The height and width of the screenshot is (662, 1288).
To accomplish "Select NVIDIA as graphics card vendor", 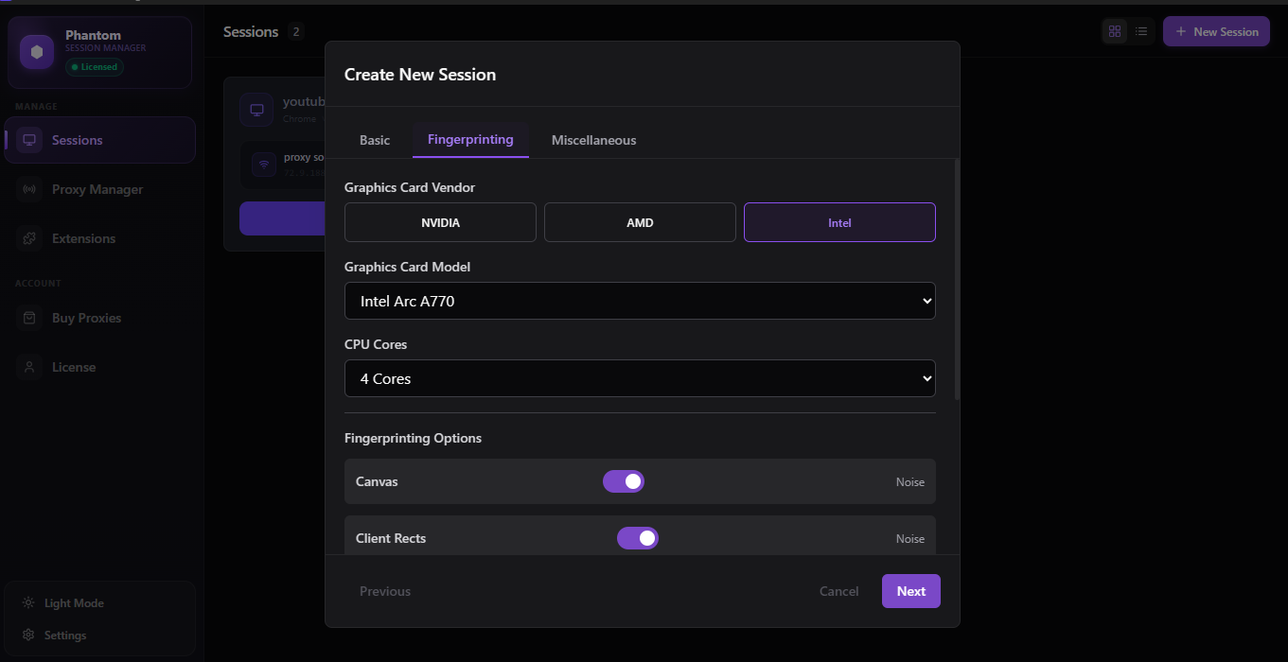I will (x=440, y=222).
